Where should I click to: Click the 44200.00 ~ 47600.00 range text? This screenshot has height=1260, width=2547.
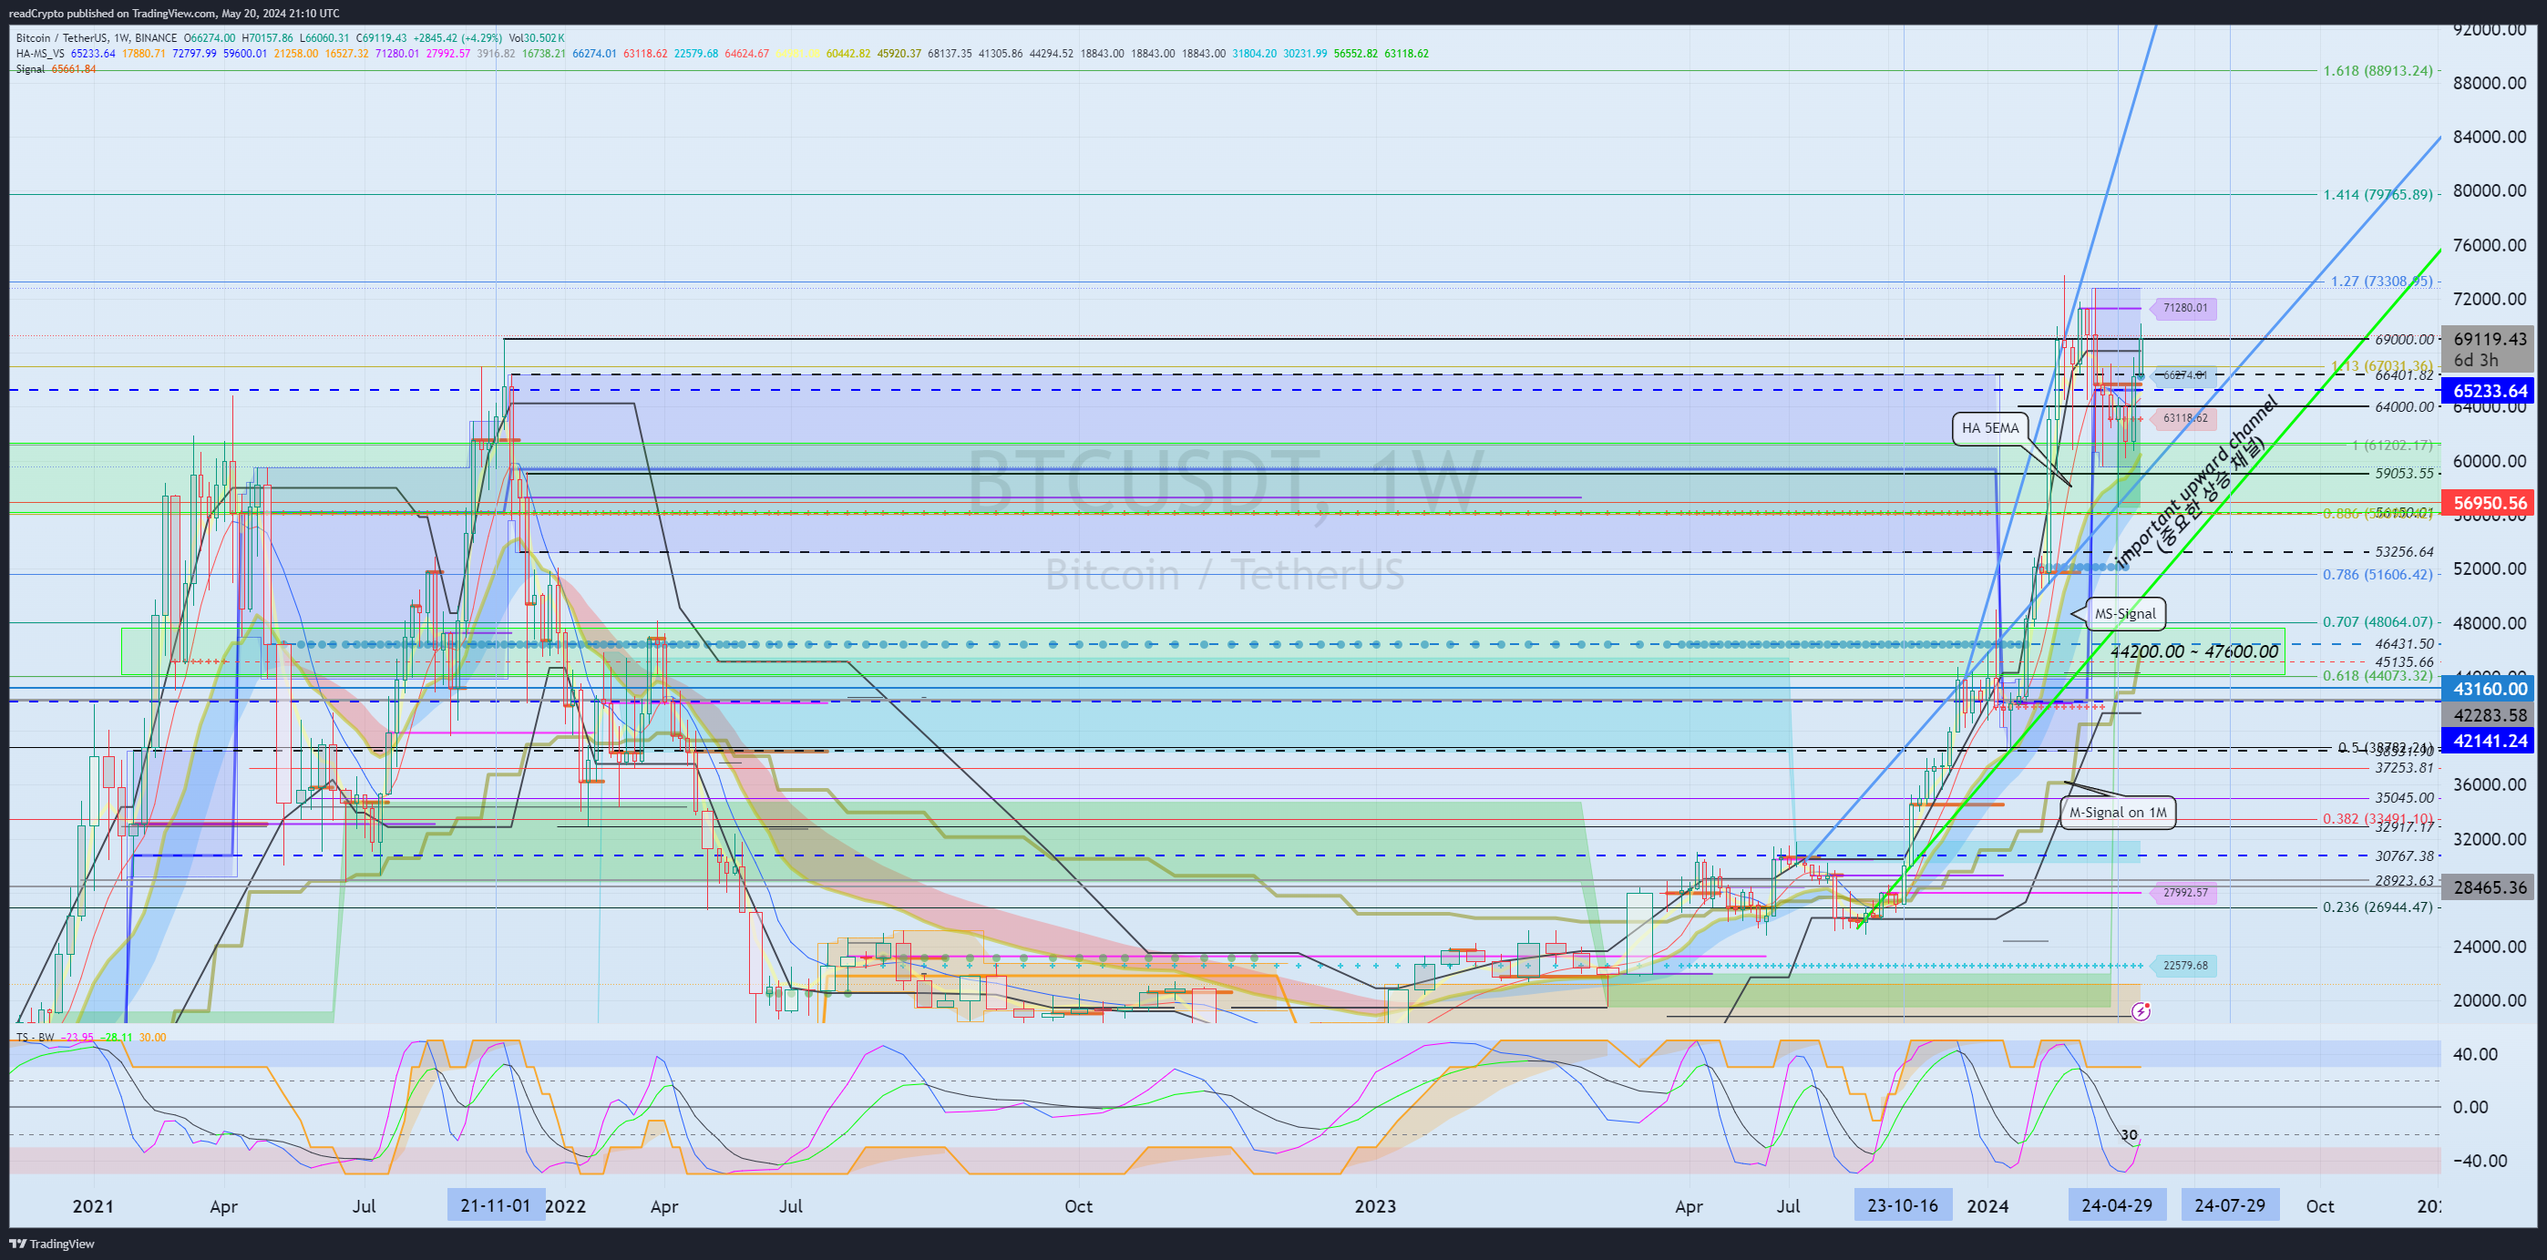[2194, 651]
